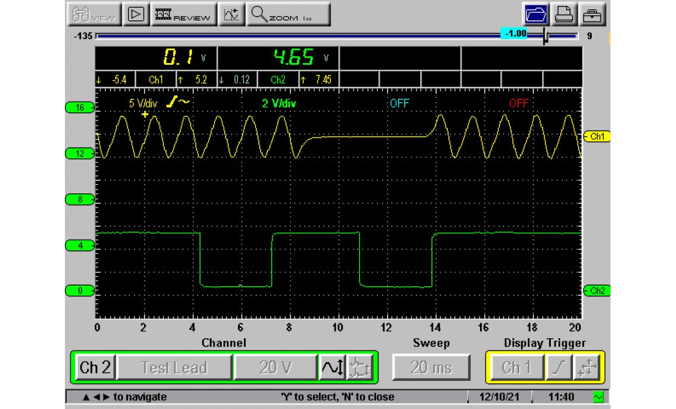Open the 20 V scale dropdown
This screenshot has width=676, height=409.
point(275,368)
